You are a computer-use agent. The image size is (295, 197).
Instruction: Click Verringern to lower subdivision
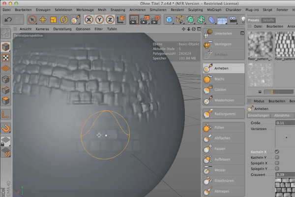(x=224, y=44)
